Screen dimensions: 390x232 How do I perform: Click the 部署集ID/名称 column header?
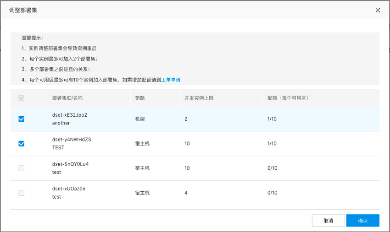67,98
